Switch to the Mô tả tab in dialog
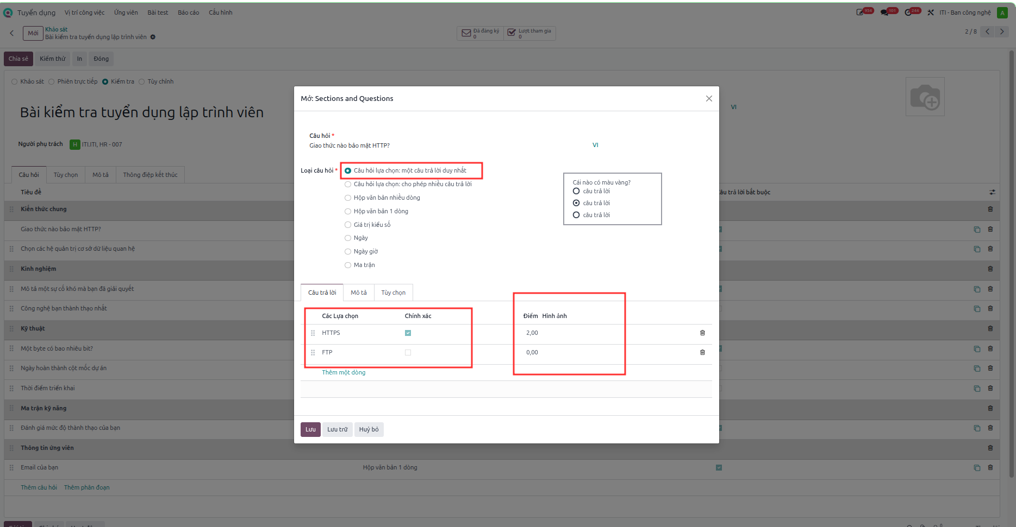This screenshot has width=1016, height=527. tap(358, 293)
